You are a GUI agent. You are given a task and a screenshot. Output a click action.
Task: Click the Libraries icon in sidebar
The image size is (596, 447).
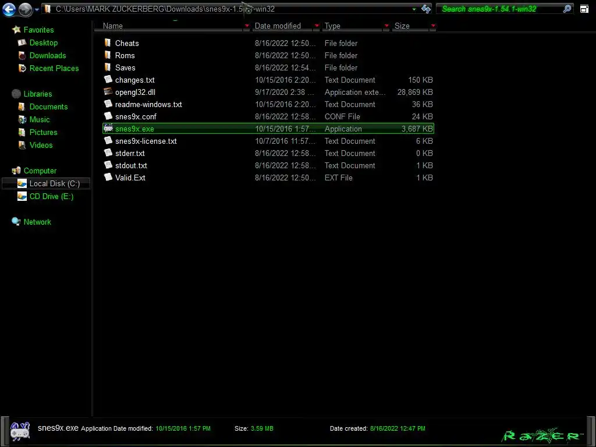[x=16, y=94]
